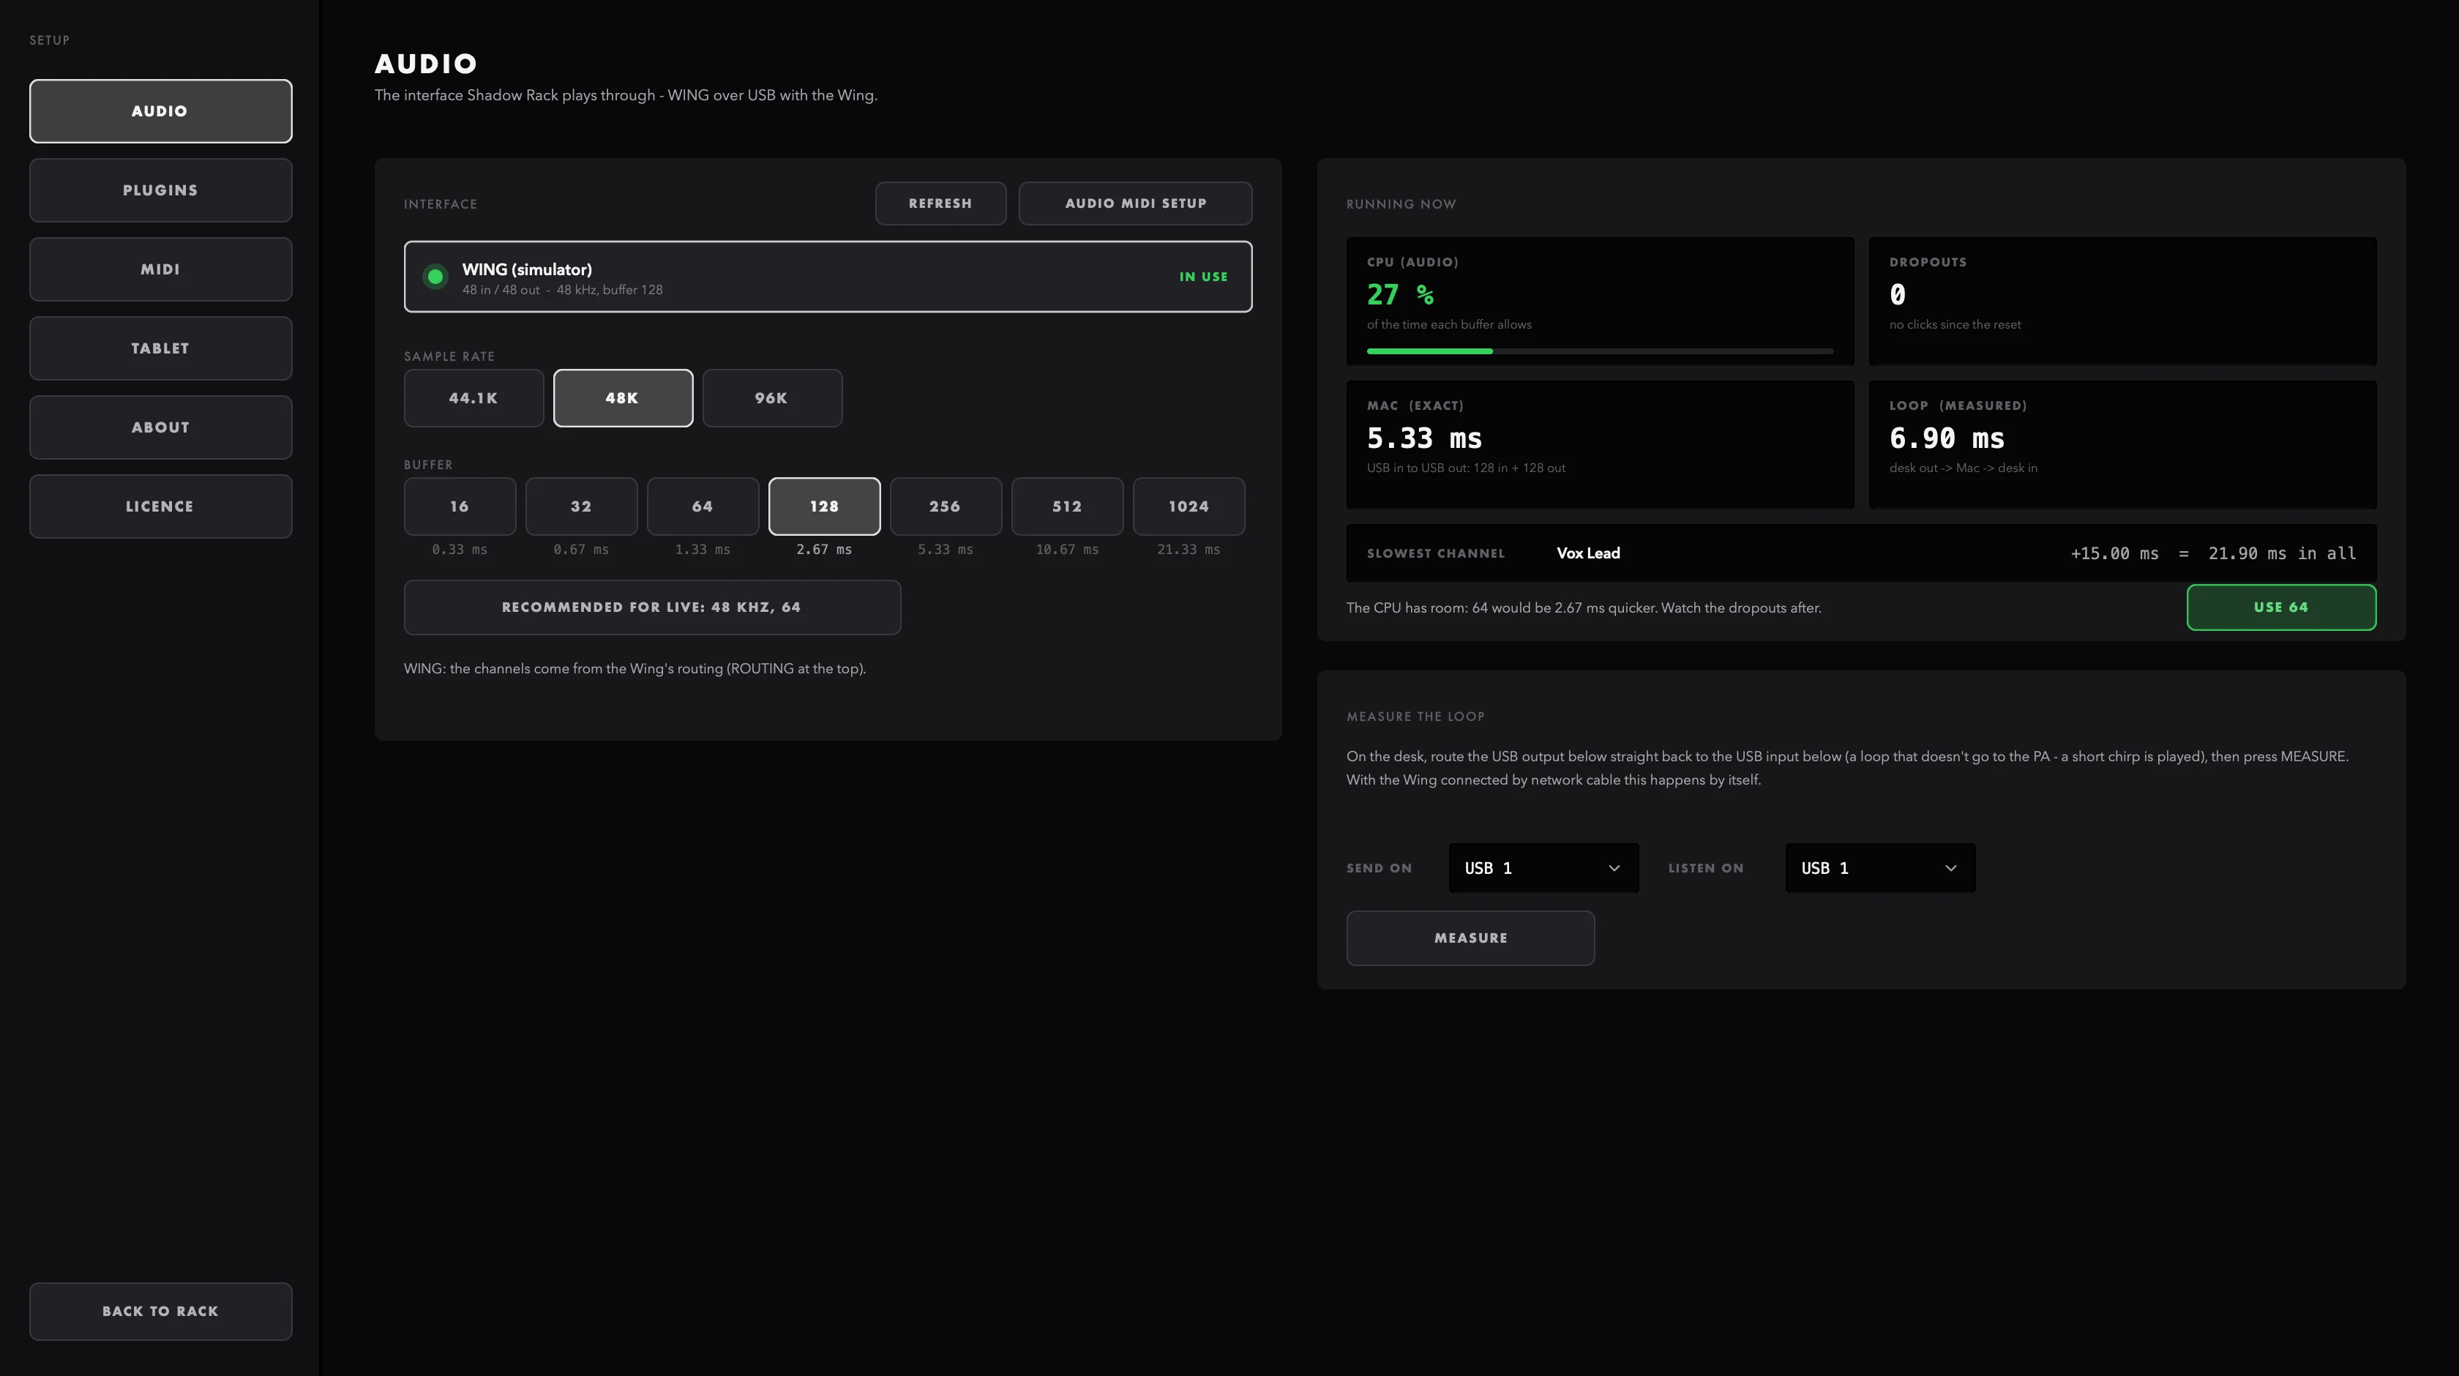
Task: Apply recommended for live 48 kHz, 64
Action: [x=652, y=607]
